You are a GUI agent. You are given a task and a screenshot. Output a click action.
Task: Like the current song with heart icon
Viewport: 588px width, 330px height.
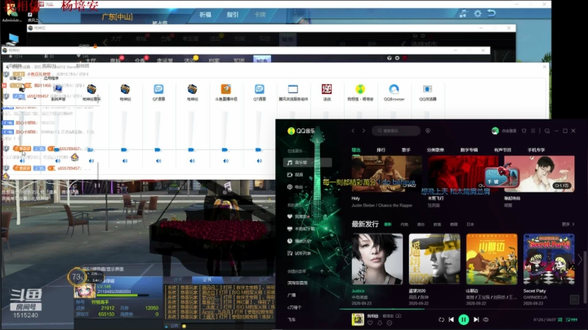370,323
